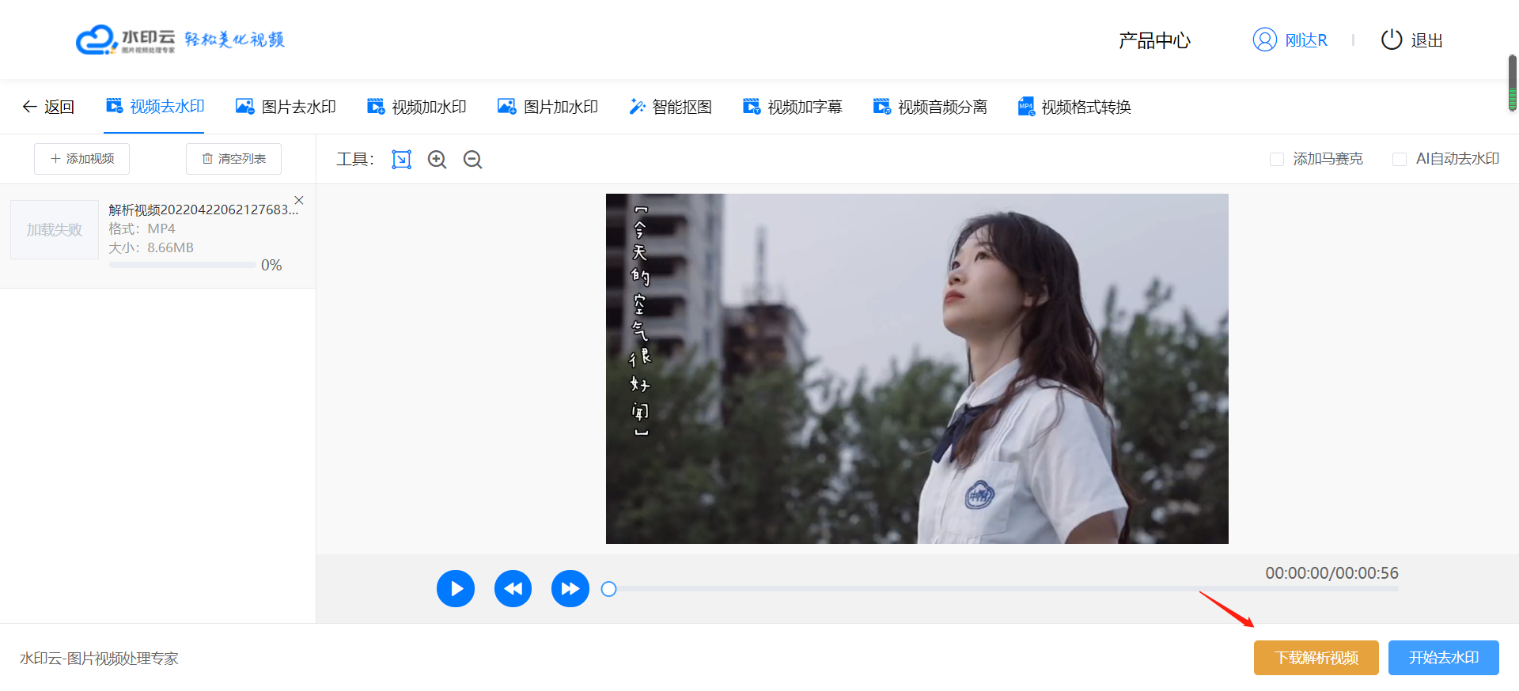Open the 产品中心 menu
The image size is (1519, 691).
1154,40
